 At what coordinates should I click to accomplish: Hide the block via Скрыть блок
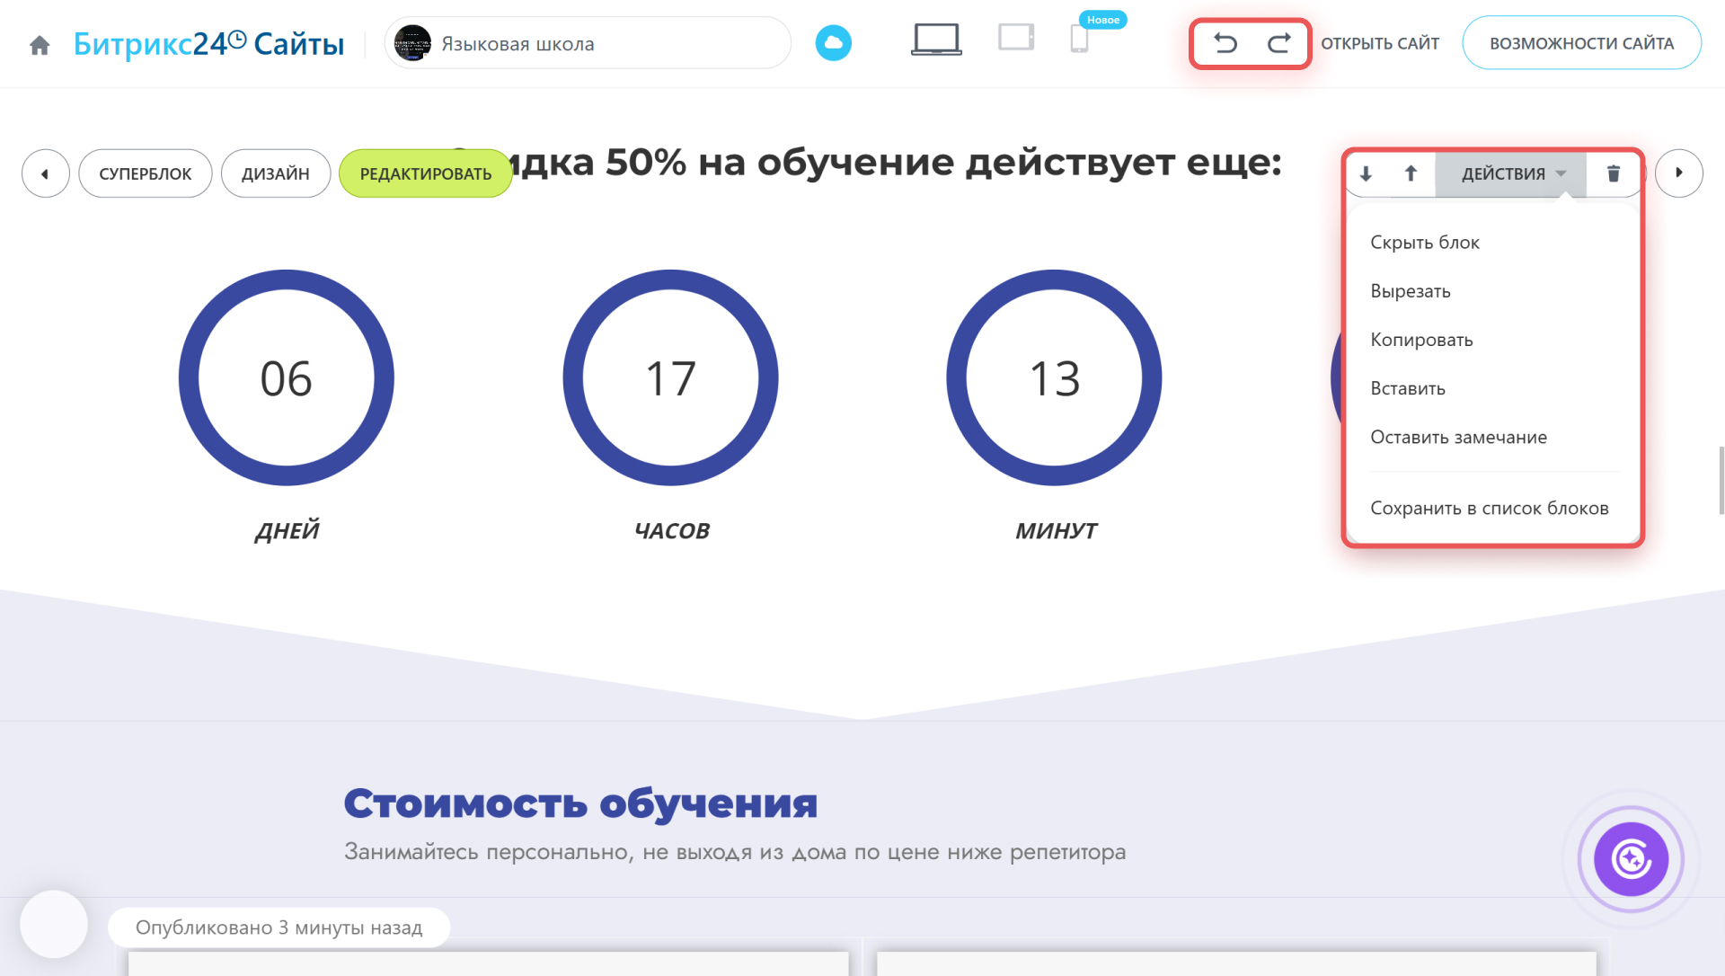point(1424,241)
